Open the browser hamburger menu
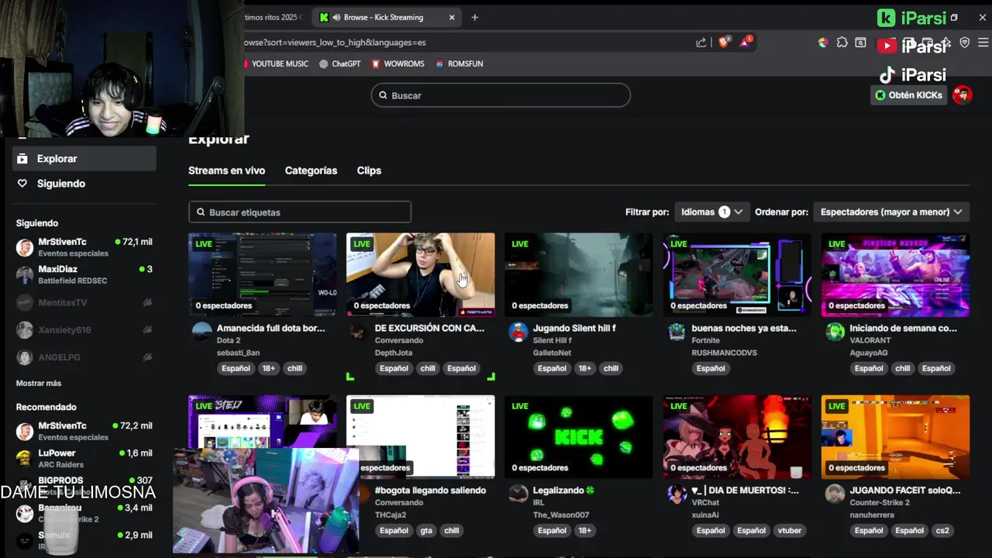 coord(983,43)
